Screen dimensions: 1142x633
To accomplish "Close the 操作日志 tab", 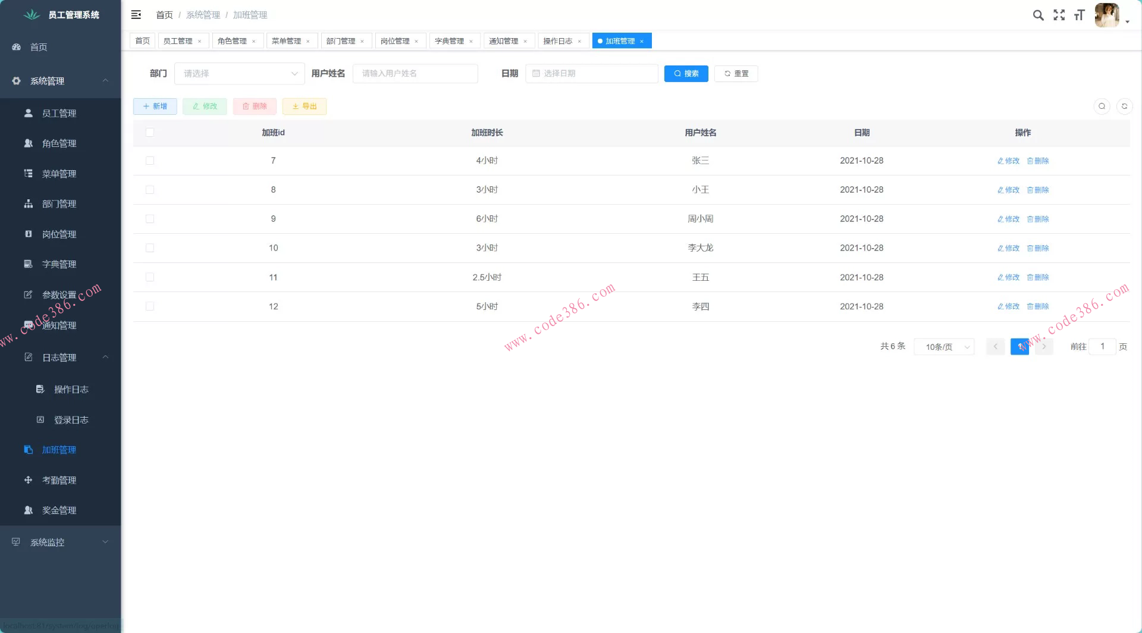I will coord(579,42).
